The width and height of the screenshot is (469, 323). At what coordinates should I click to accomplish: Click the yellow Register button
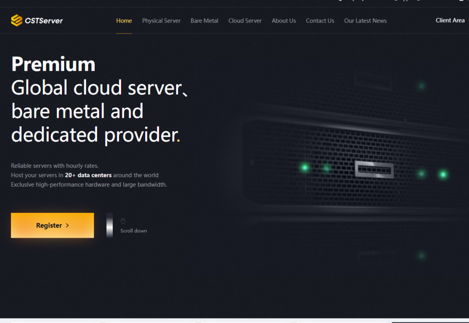(x=52, y=225)
